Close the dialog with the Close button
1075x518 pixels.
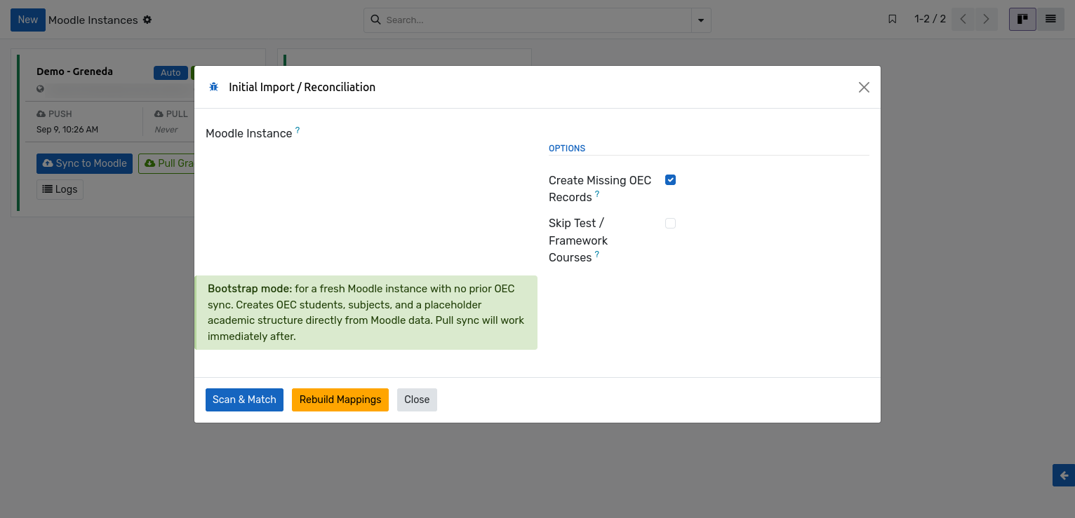[x=417, y=400]
